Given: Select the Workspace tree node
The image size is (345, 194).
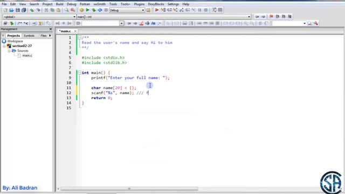Looking at the screenshot, I should pos(15,41).
